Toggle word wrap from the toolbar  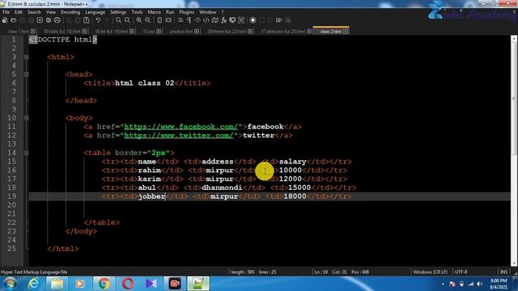coord(180,20)
